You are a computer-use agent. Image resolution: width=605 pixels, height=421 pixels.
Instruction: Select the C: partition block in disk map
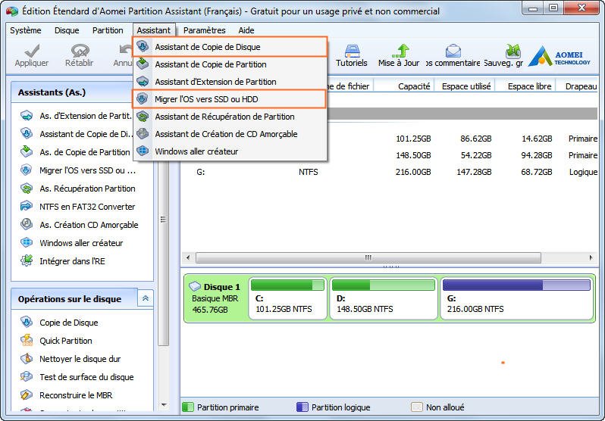click(x=288, y=298)
